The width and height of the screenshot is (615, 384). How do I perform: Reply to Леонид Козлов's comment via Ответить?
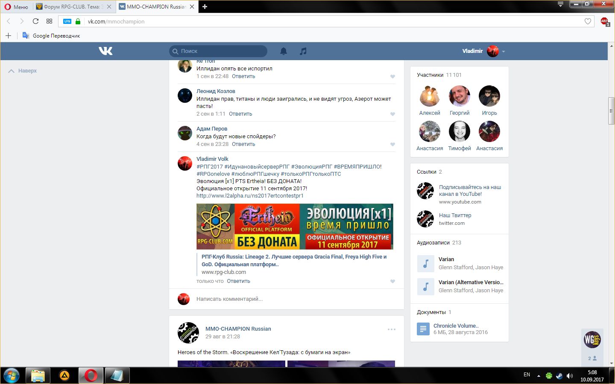240,114
